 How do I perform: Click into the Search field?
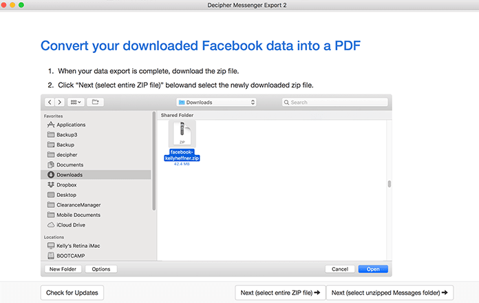pyautogui.click(x=334, y=103)
